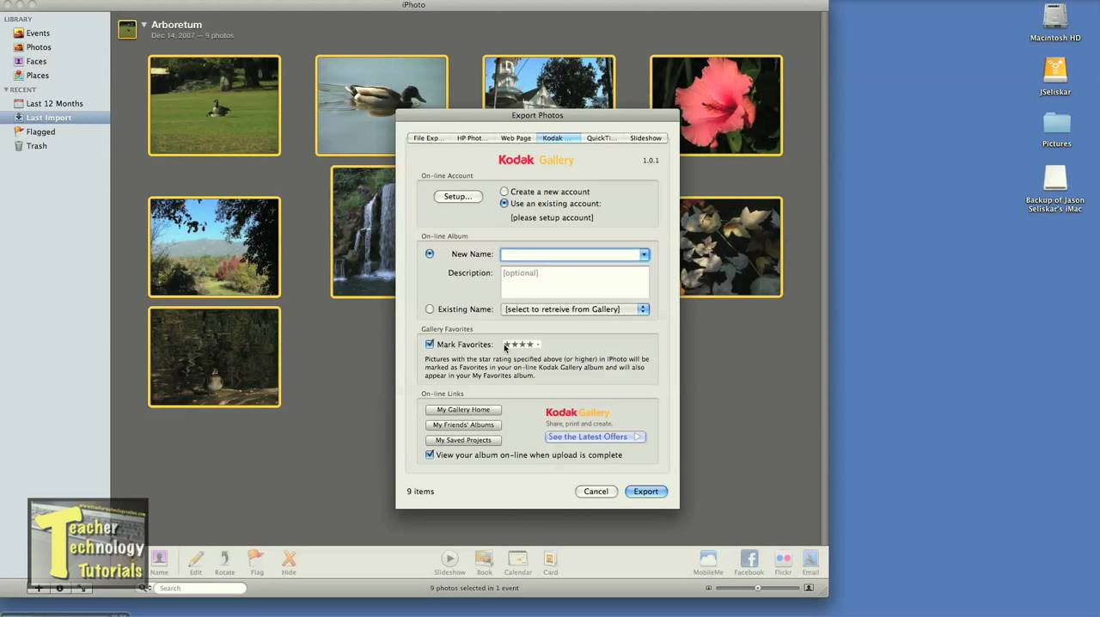The image size is (1100, 617).
Task: Click the album Description text field
Action: pyautogui.click(x=575, y=282)
